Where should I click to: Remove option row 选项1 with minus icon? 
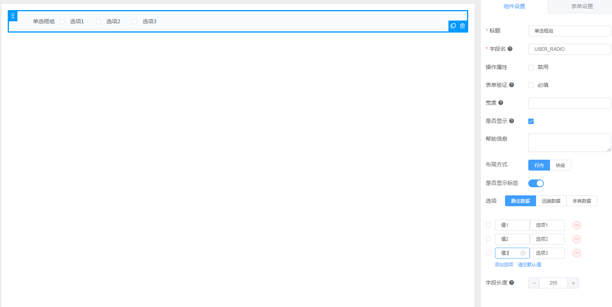tap(577, 225)
